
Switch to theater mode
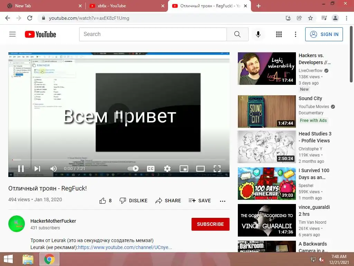201,169
